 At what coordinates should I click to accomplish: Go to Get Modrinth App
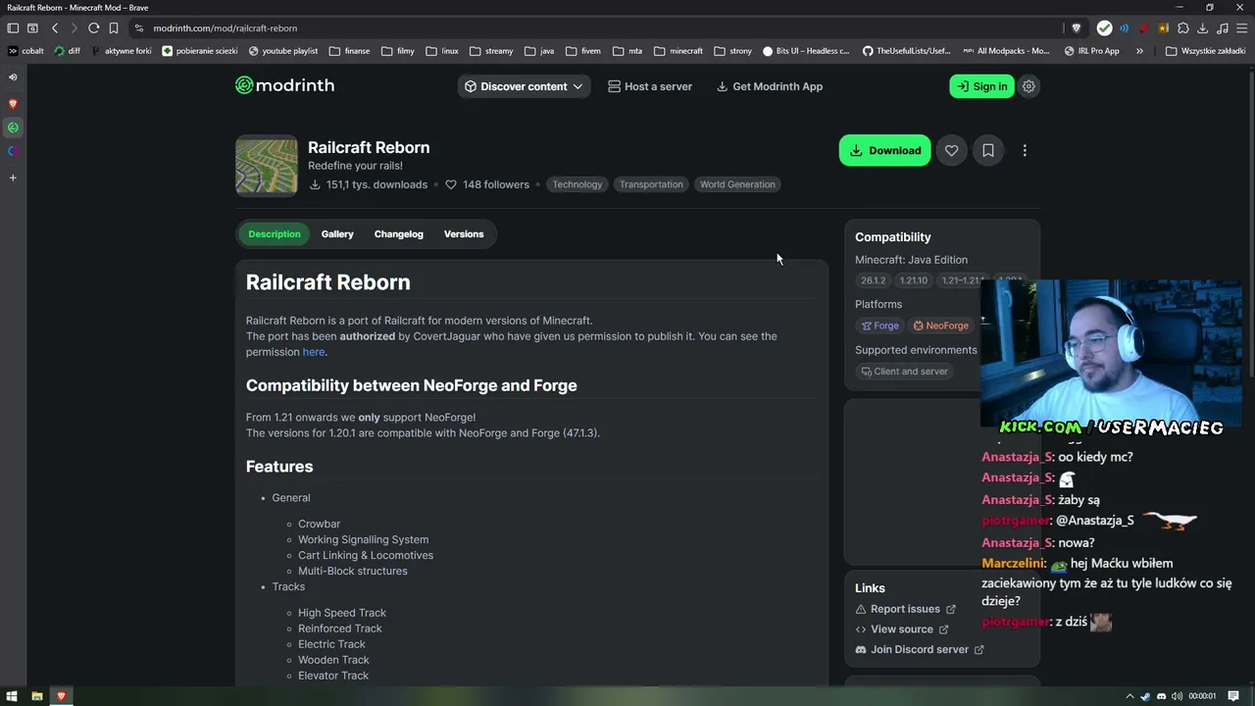(770, 86)
